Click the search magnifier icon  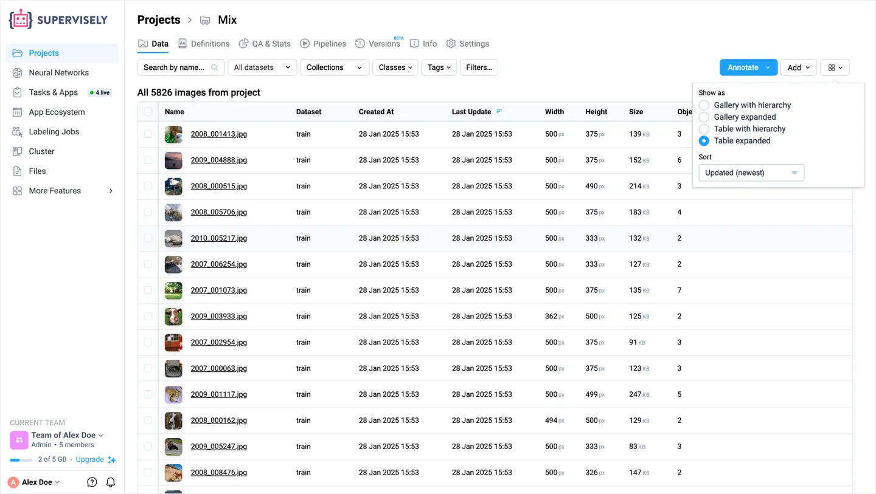coord(215,67)
